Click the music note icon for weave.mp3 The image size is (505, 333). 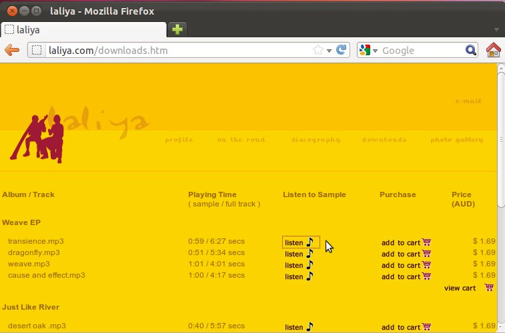[310, 264]
